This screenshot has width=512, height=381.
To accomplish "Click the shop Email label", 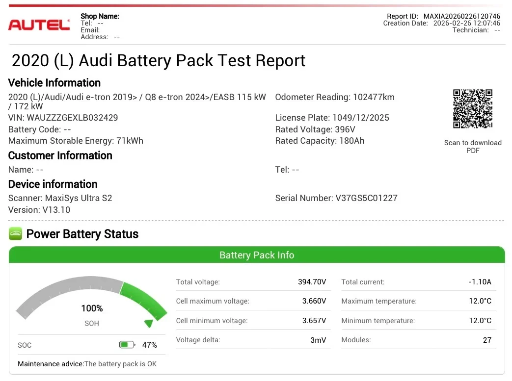I will (x=90, y=30).
